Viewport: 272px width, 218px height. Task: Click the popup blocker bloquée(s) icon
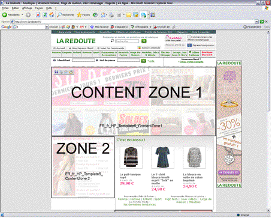click(113, 27)
